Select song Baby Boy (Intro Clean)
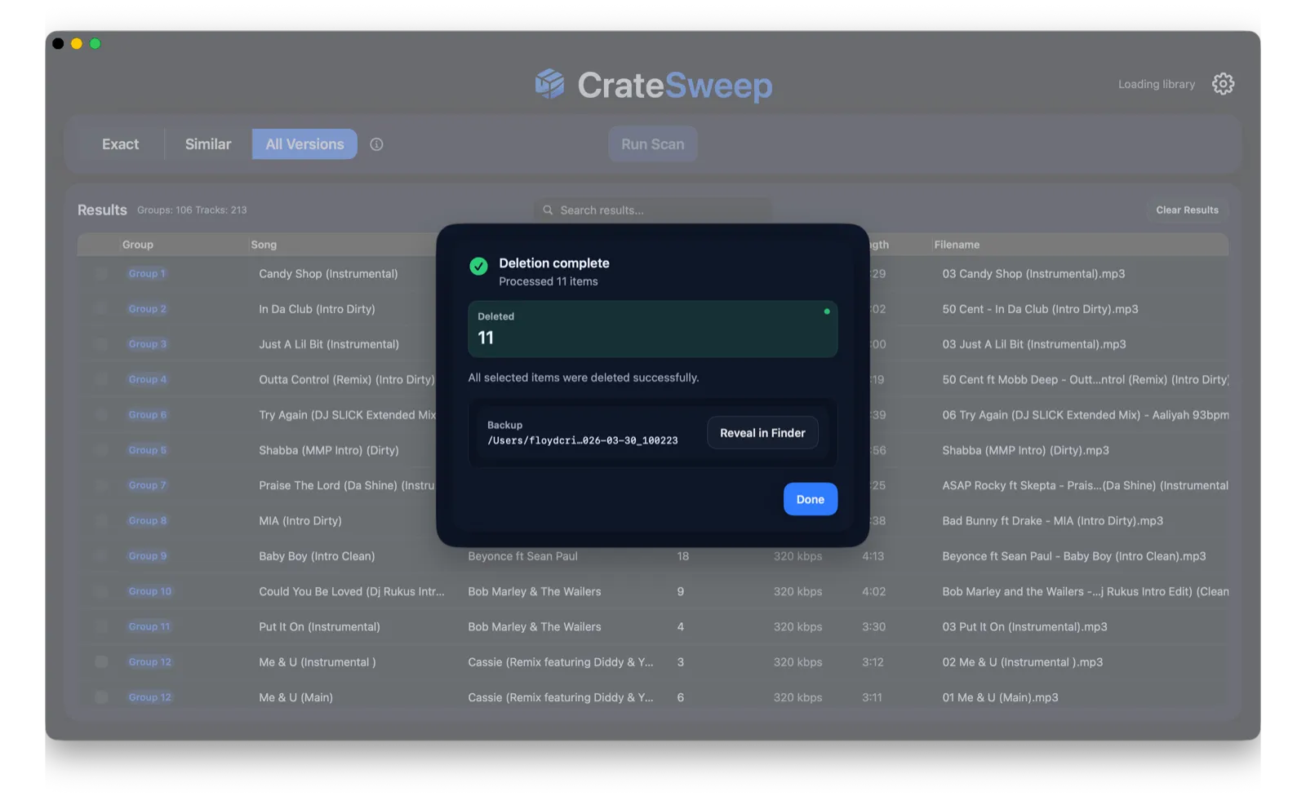Image resolution: width=1306 pixels, height=800 pixels. pos(317,556)
